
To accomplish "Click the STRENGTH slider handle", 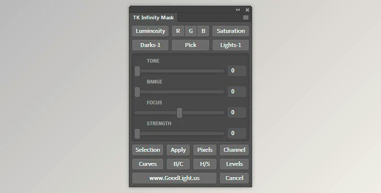I will pyautogui.click(x=137, y=134).
